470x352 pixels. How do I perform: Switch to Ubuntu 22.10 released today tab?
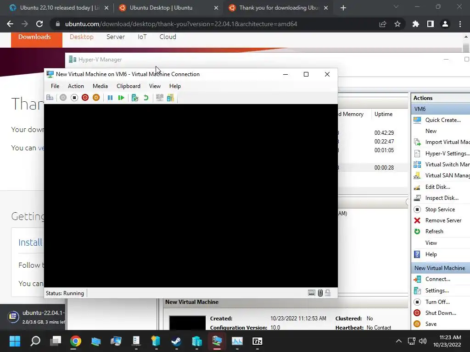click(x=59, y=8)
